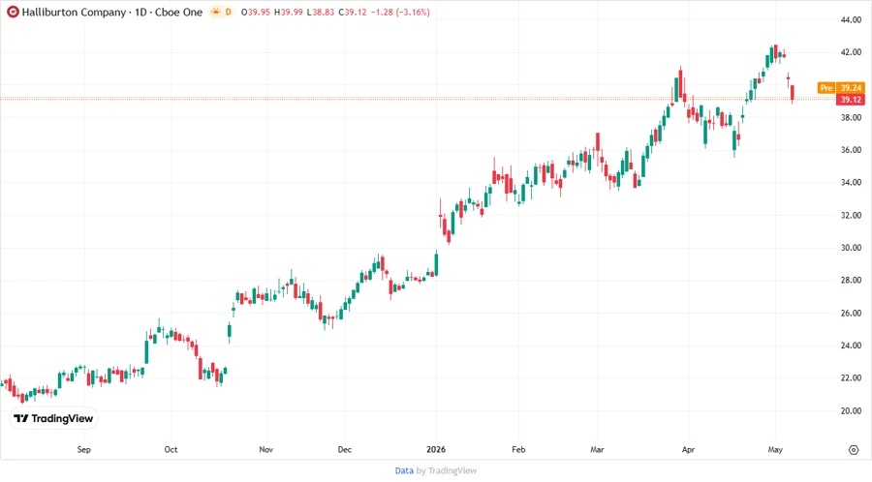The height and width of the screenshot is (482, 872).
Task: Click the Sep time axis label
Action: (84, 449)
